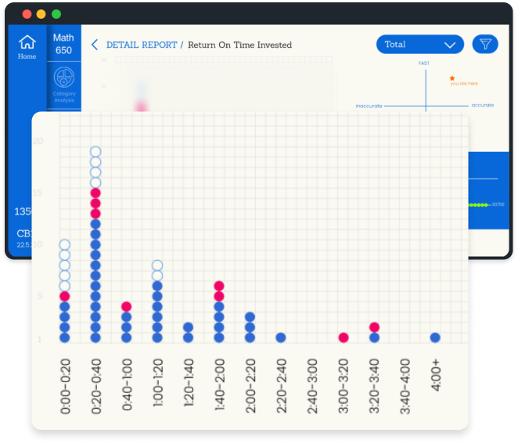Expand the Total dropdown via its chevron arrow
Viewport: 518px width, 444px height.
point(450,45)
